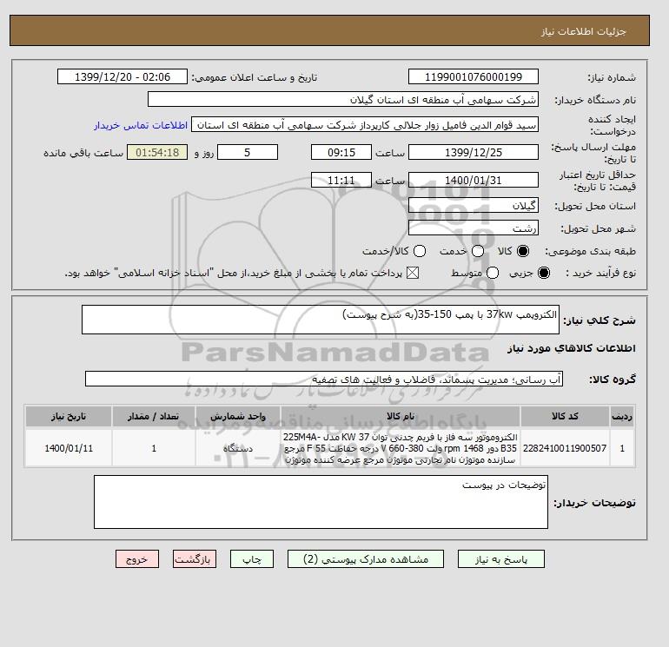Click the ردیف column header
The height and width of the screenshot is (647, 669).
click(x=622, y=416)
